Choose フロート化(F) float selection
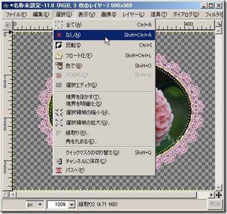The height and width of the screenshot is (214, 227). 105,56
